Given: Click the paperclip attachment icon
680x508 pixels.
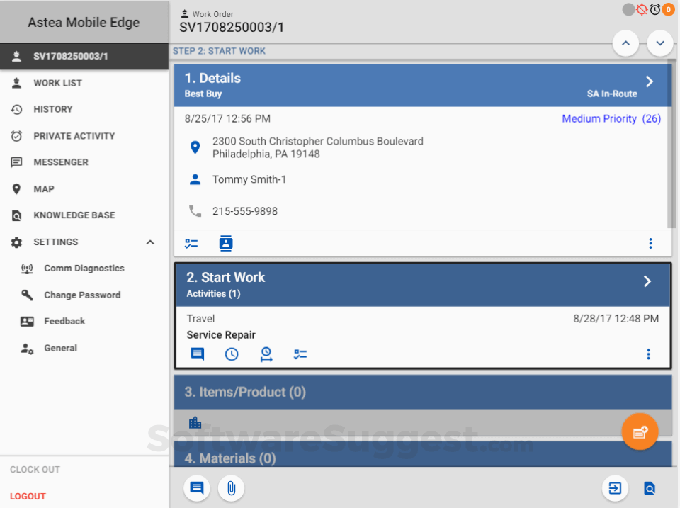Looking at the screenshot, I should [231, 488].
